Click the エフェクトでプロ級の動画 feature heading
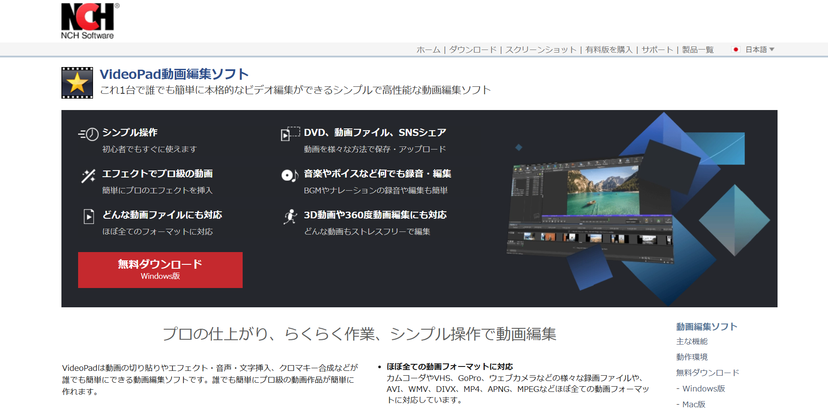This screenshot has width=828, height=409. [158, 174]
